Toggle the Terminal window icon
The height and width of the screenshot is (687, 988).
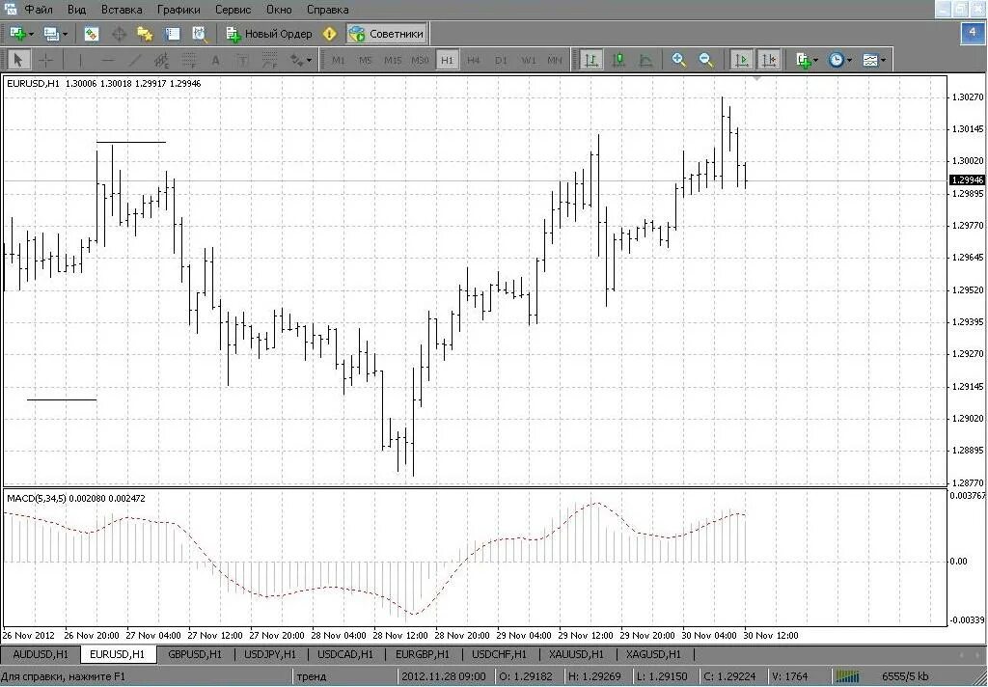point(172,34)
